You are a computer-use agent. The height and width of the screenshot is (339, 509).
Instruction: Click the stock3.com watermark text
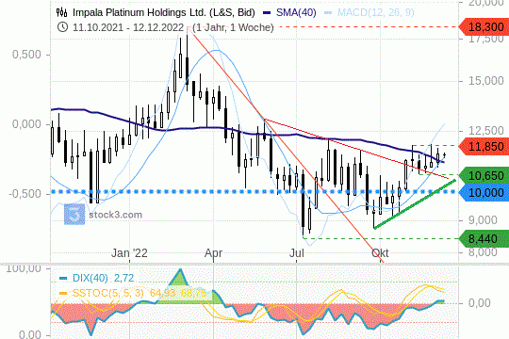pyautogui.click(x=116, y=215)
